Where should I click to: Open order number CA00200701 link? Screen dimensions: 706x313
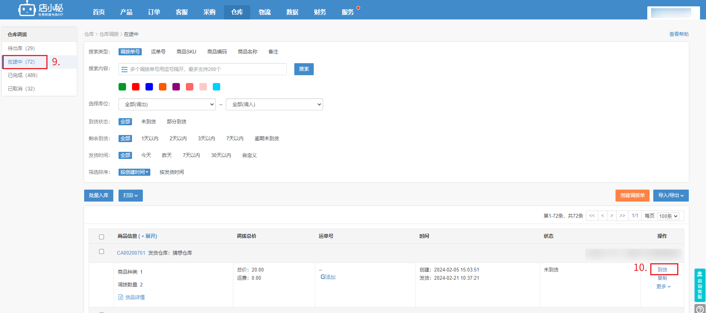point(131,253)
